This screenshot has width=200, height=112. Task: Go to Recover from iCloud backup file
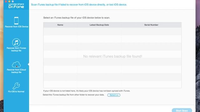point(16,71)
